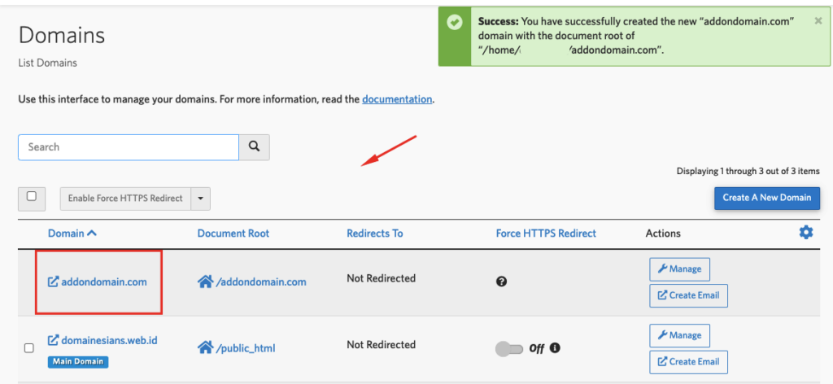Viewport: 833px width, 384px height.
Task: Click Create Email for addondomain.com
Action: click(x=688, y=295)
